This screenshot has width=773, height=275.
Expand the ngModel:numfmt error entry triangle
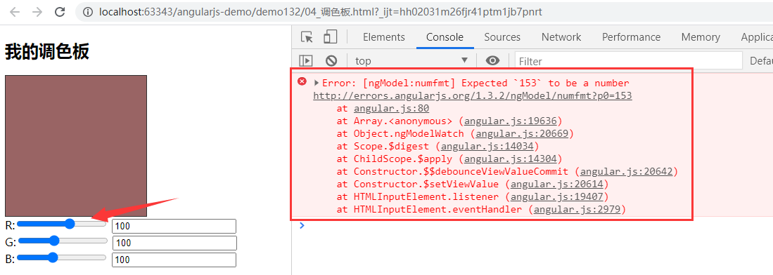click(x=317, y=83)
